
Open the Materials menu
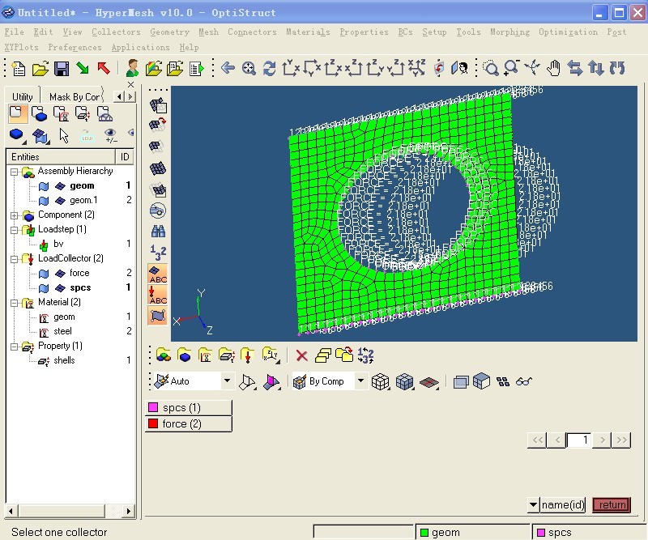pyautogui.click(x=308, y=32)
